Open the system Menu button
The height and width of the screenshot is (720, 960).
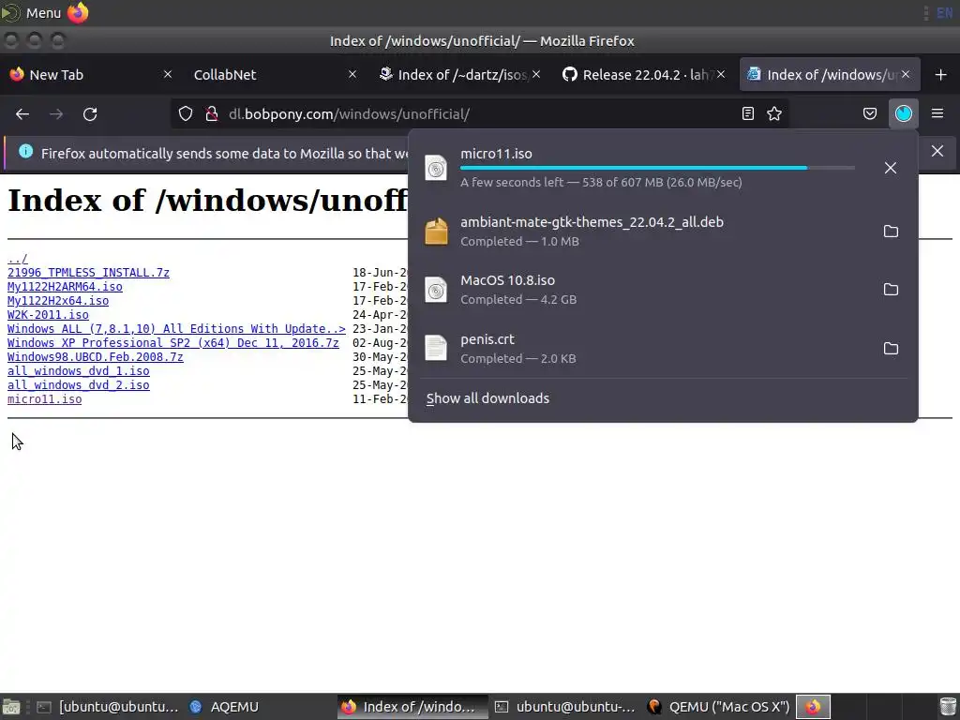[x=31, y=13]
